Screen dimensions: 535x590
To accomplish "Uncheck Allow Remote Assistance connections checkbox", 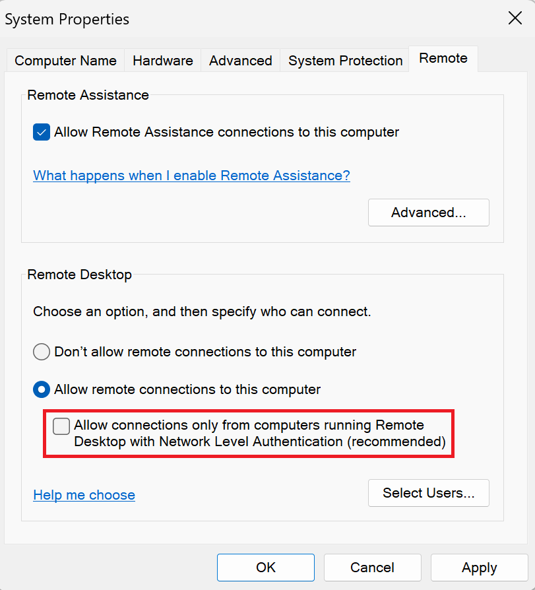I will click(42, 132).
